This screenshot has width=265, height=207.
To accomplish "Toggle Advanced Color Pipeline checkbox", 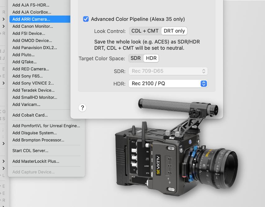I will (86, 19).
